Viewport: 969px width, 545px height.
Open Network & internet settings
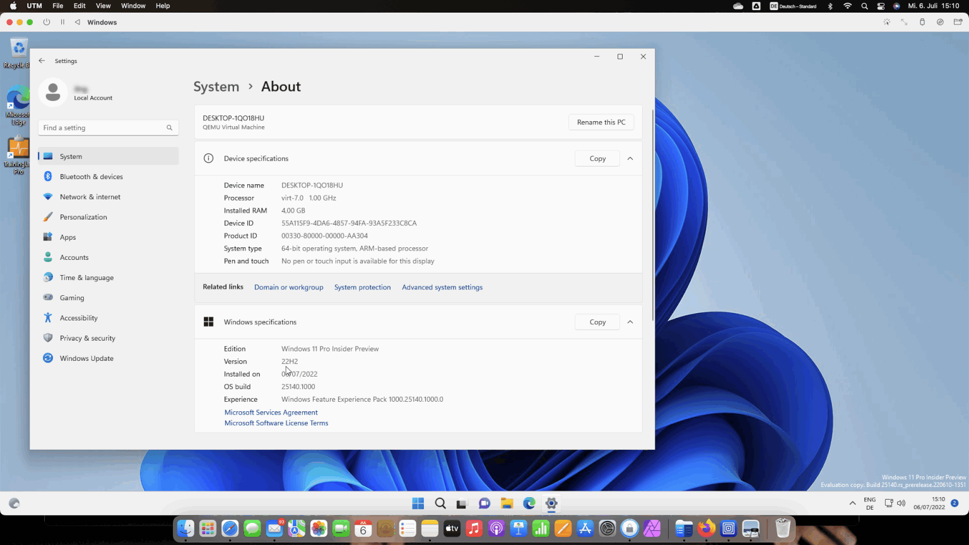[x=109, y=197]
